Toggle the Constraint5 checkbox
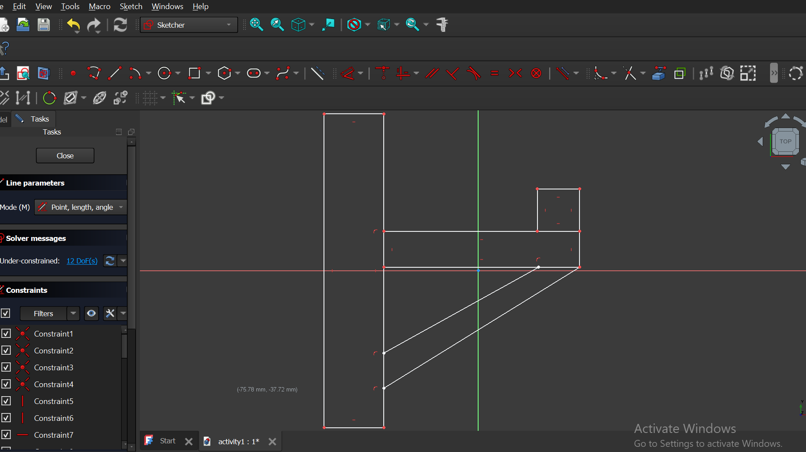The height and width of the screenshot is (452, 806). [x=6, y=401]
